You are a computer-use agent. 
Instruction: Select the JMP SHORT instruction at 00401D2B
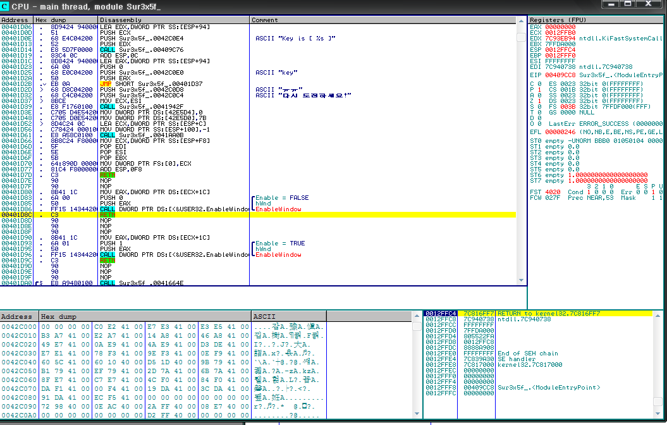[x=144, y=83]
